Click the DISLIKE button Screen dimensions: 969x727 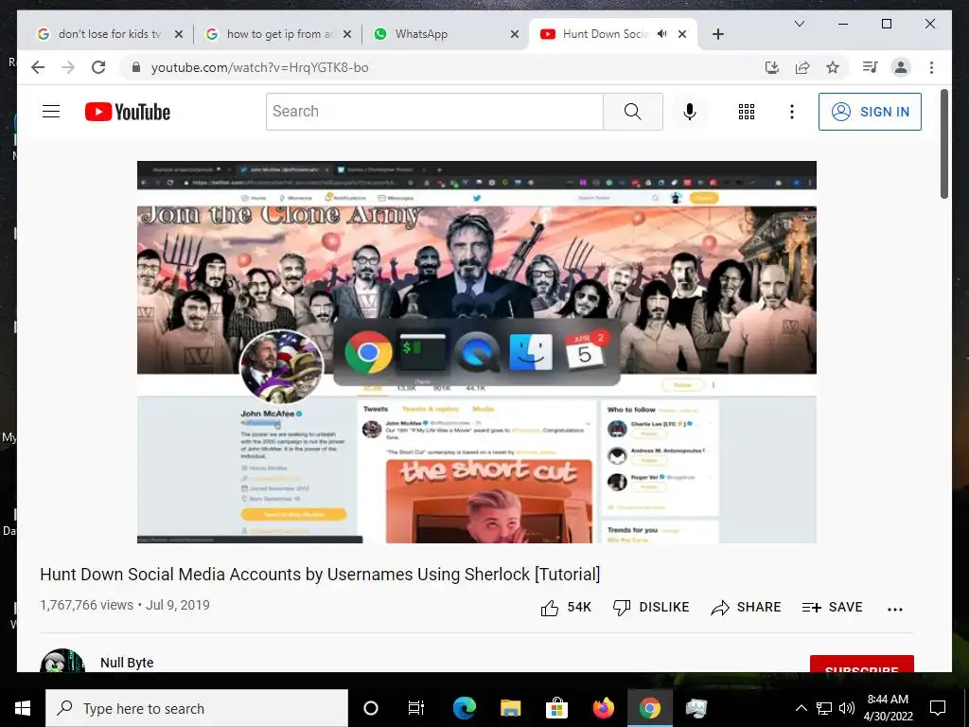pyautogui.click(x=651, y=608)
